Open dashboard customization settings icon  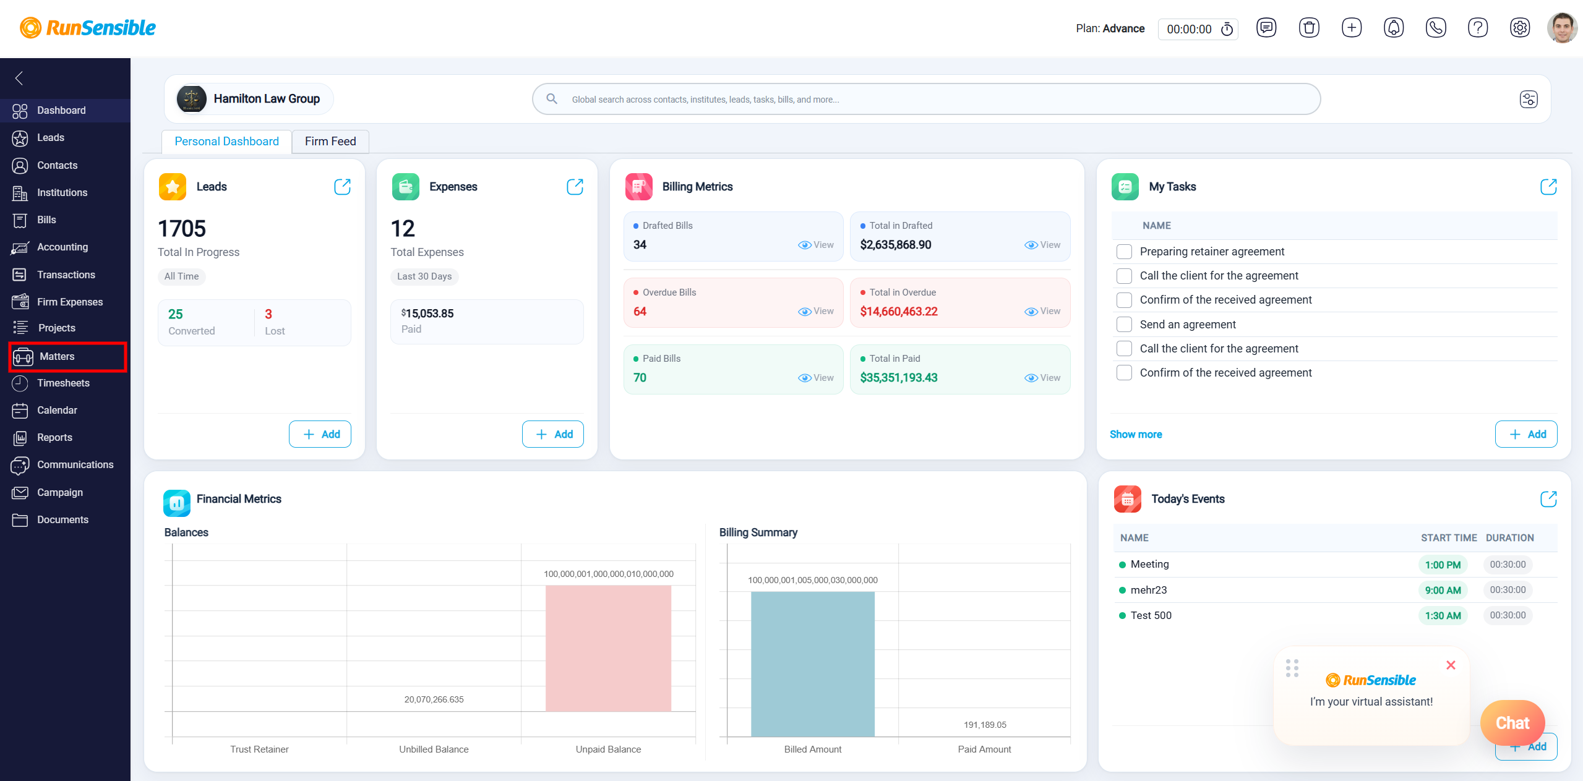coord(1529,99)
